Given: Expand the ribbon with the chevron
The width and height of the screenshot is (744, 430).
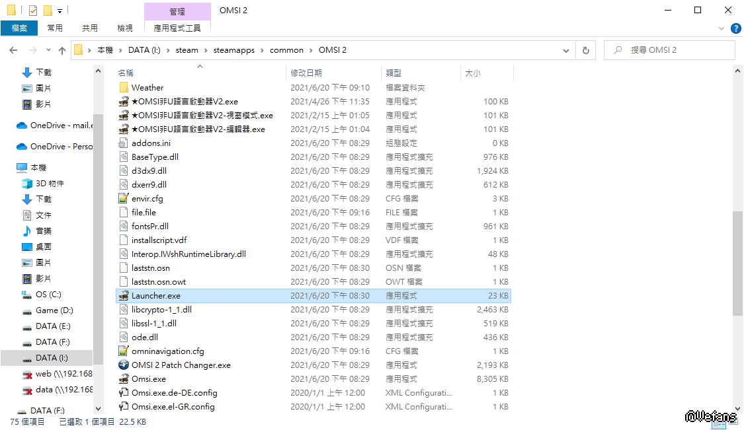Looking at the screenshot, I should (722, 28).
